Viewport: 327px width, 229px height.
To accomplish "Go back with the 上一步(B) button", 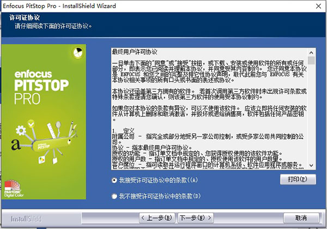I will point(157,218).
